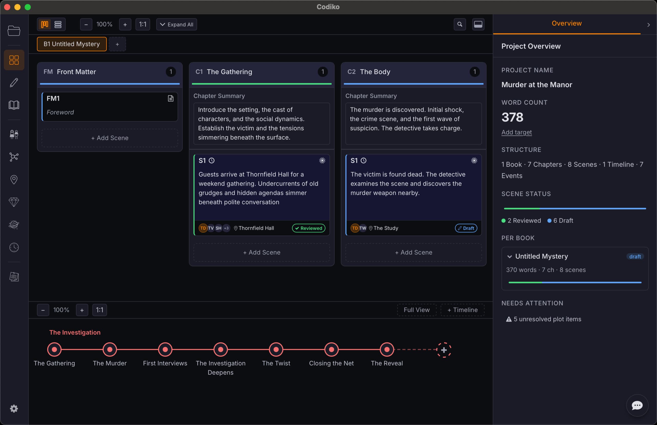
Task: Click The Study location tag
Action: point(383,228)
